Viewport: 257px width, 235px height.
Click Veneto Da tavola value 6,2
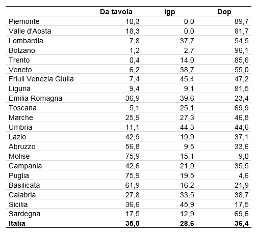pos(134,70)
